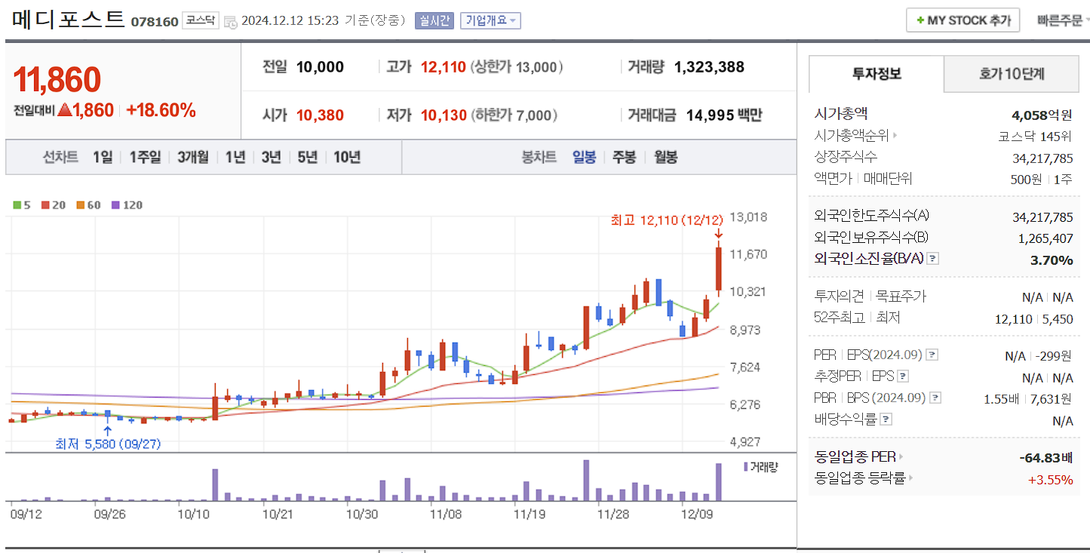The height and width of the screenshot is (553, 1090).
Task: Toggle the 실시간 realtime mode
Action: 434,19
